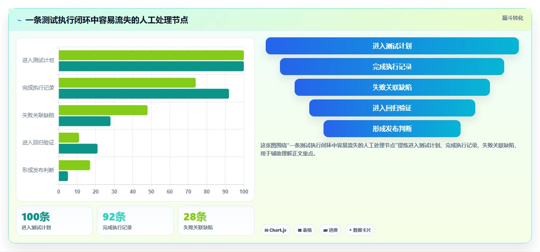Click the title 一条测试执行闭环中容易流失的人工处理节点
The height and width of the screenshot is (252, 540).
pos(107,20)
